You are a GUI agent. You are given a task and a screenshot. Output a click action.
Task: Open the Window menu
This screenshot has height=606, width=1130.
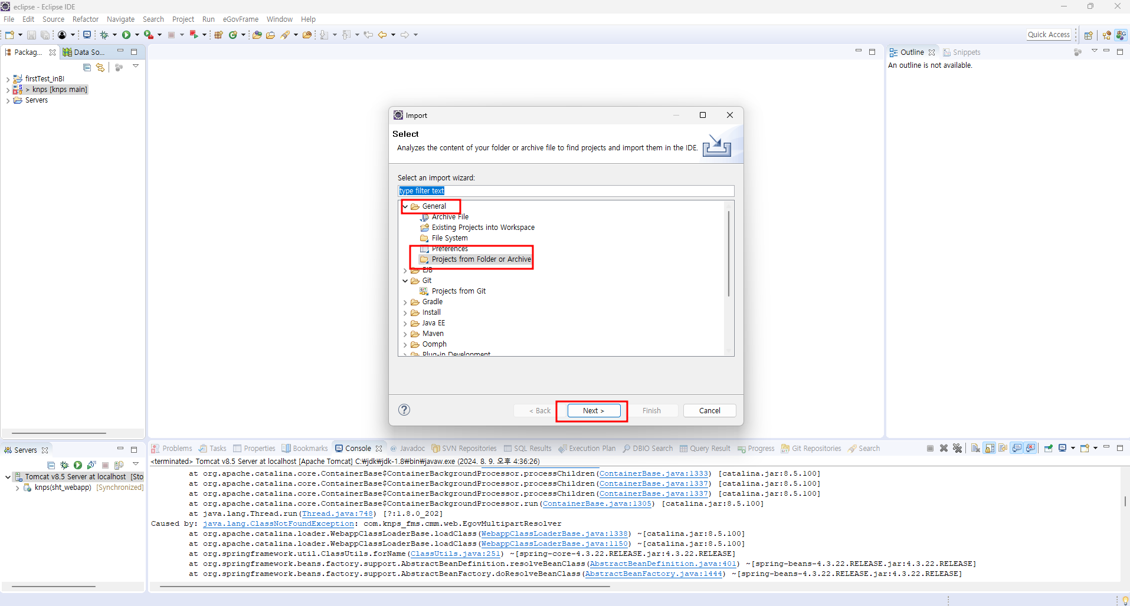click(280, 19)
